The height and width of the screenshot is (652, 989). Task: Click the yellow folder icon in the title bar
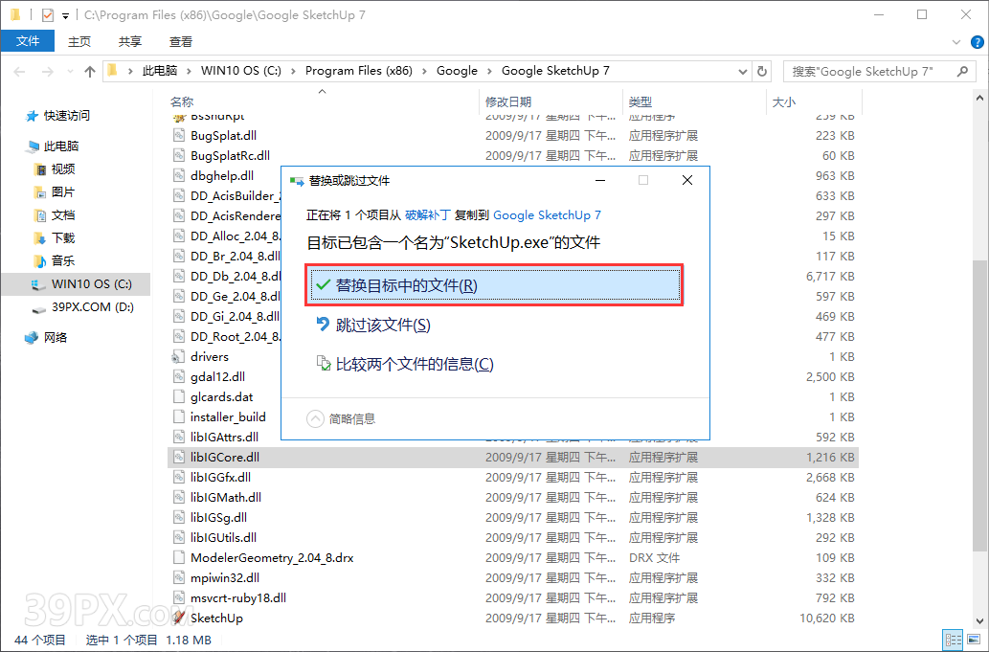click(x=13, y=14)
